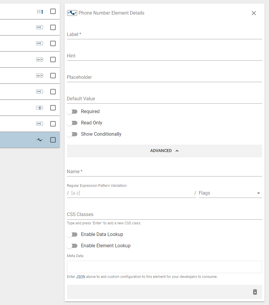The height and width of the screenshot is (305, 269).
Task: Enable Data Lookup switch
Action: click(72, 234)
